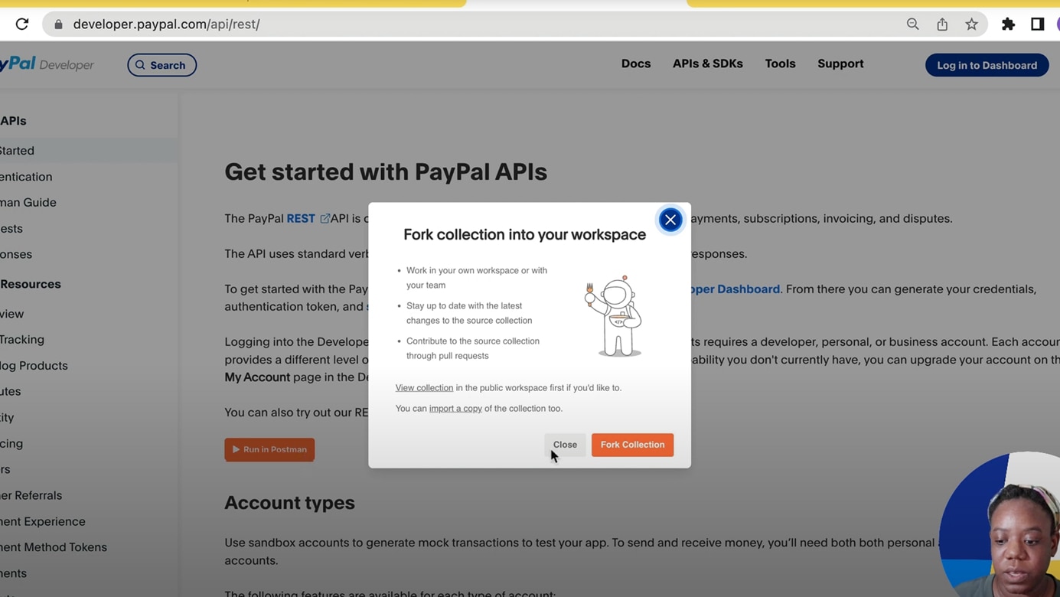Select the Payments sidebar item
Screen dimensions: 1060x597
(x=13, y=574)
